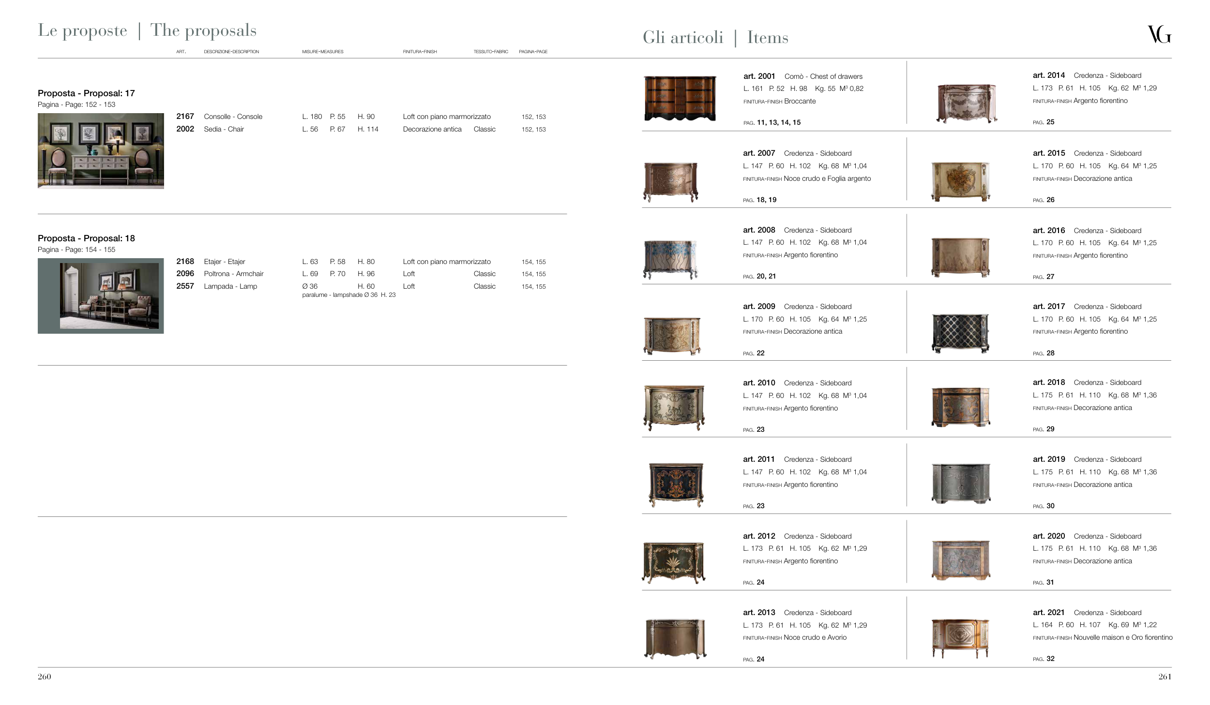Click article number 2167 Consolle

coord(185,117)
